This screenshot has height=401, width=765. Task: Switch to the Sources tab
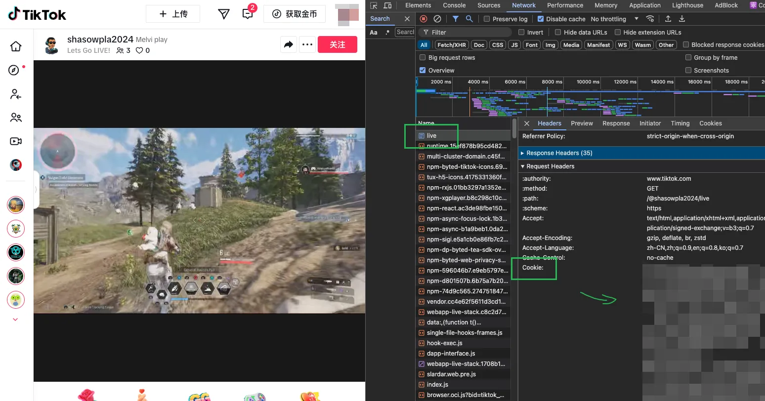pos(489,5)
